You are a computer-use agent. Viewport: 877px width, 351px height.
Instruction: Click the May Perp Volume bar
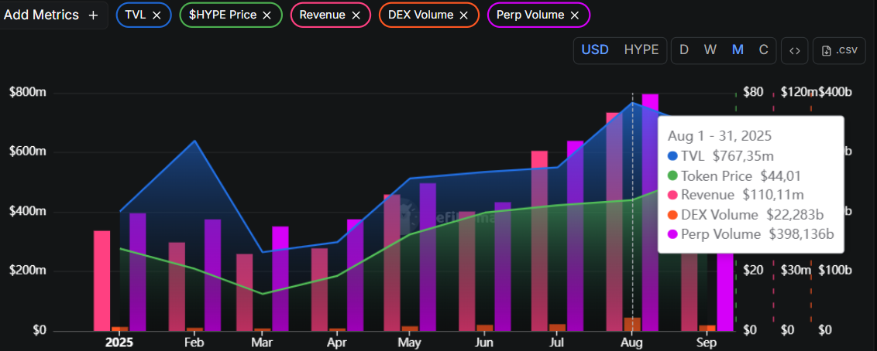(428, 255)
